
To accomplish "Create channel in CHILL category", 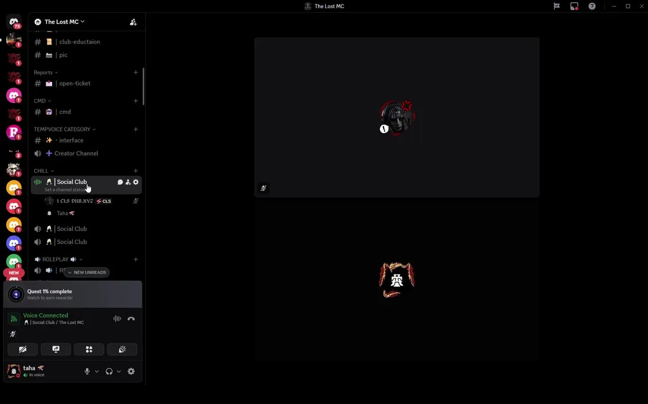I will coord(135,171).
